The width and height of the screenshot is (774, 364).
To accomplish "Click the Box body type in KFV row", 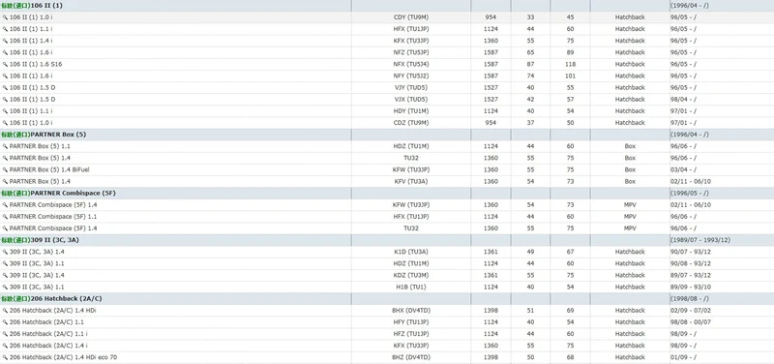I will click(x=630, y=181).
